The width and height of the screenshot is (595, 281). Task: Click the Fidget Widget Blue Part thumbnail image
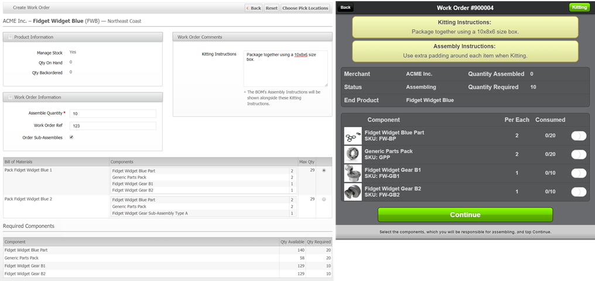point(353,136)
